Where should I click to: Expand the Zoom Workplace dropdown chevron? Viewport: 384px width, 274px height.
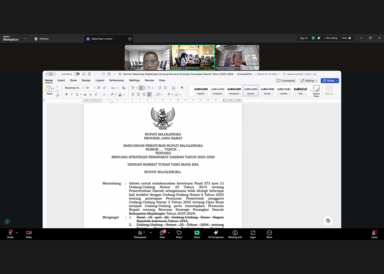26,38
